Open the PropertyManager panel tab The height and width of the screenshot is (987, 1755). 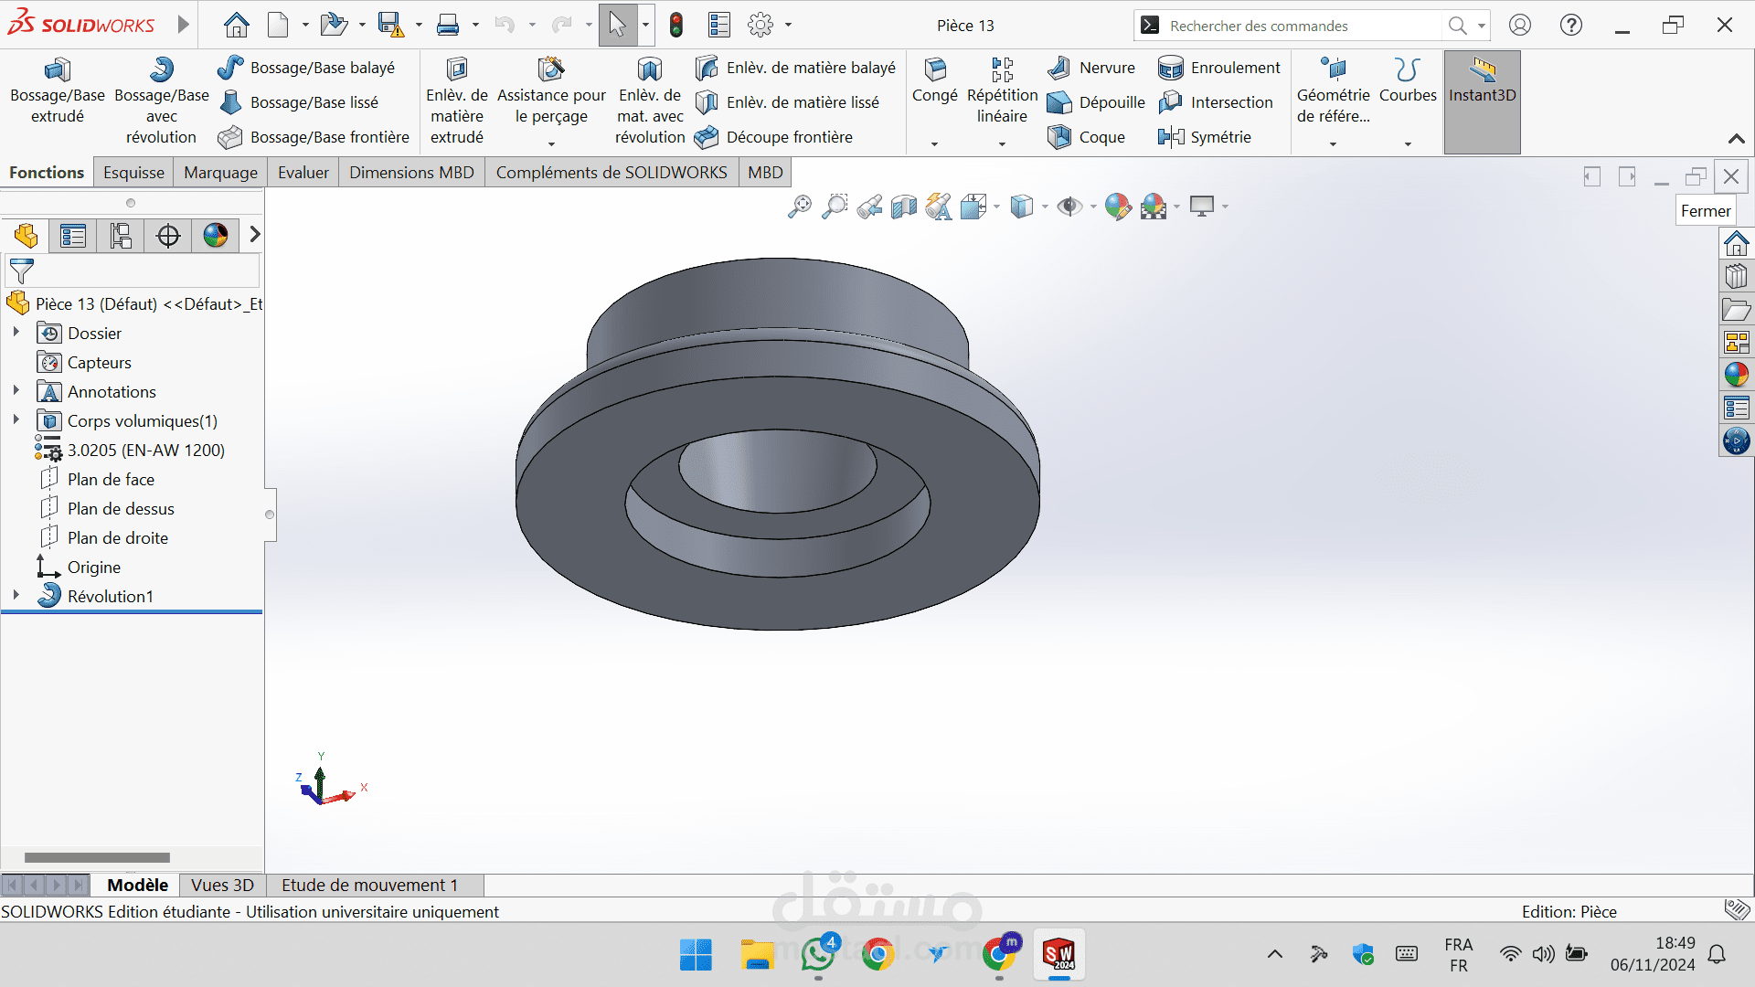[x=73, y=236]
